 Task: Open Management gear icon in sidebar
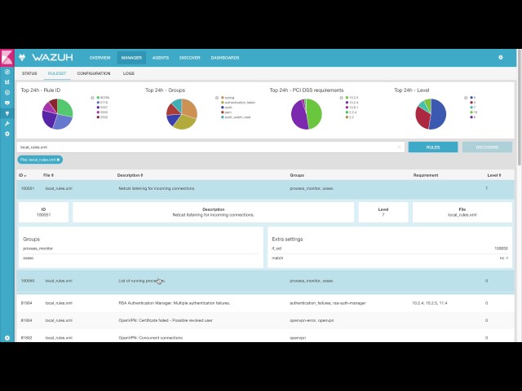(x=7, y=134)
